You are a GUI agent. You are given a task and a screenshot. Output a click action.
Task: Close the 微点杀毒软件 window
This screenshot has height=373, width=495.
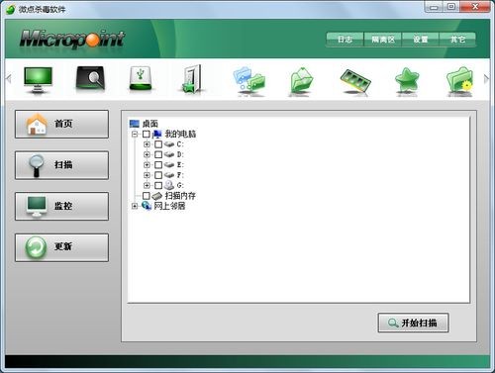coord(475,7)
